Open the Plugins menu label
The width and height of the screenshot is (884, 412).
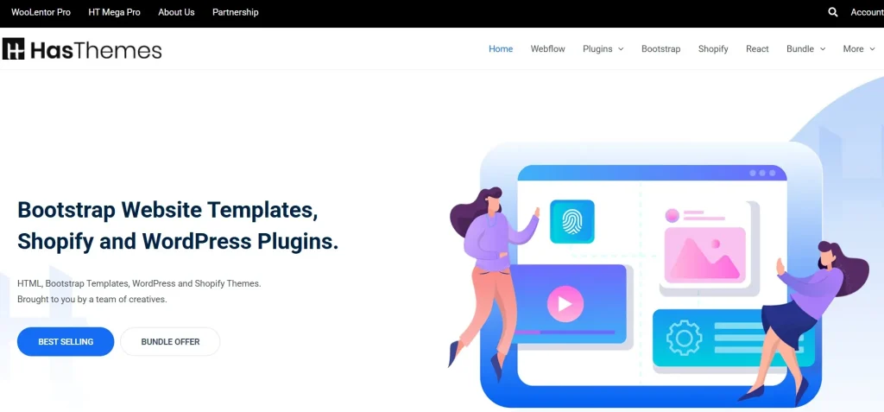tap(597, 49)
